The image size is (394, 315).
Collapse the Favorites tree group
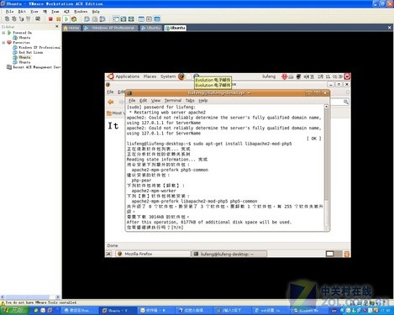[x=3, y=43]
